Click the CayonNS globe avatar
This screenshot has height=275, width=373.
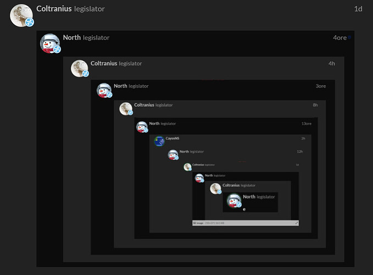pos(159,141)
